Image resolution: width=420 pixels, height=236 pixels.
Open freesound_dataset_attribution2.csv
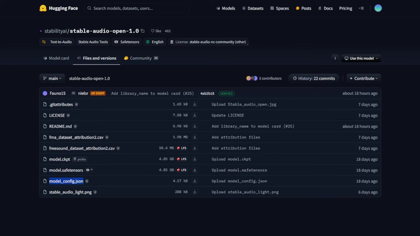tap(82, 148)
